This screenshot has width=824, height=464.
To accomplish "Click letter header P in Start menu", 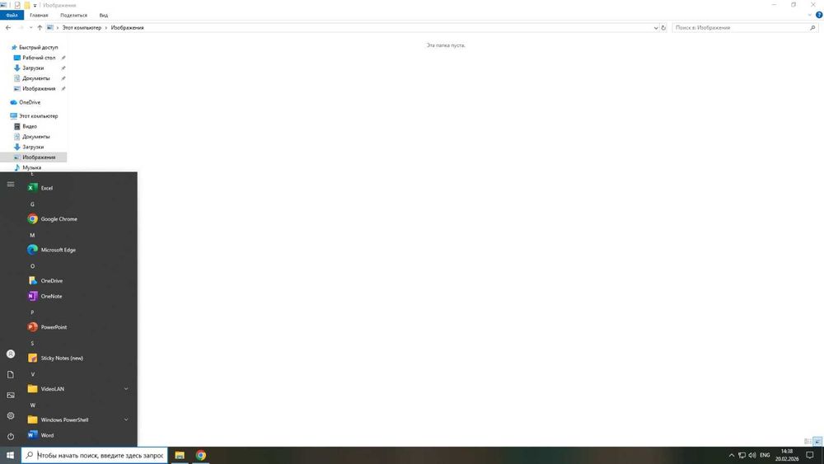I will pos(32,312).
